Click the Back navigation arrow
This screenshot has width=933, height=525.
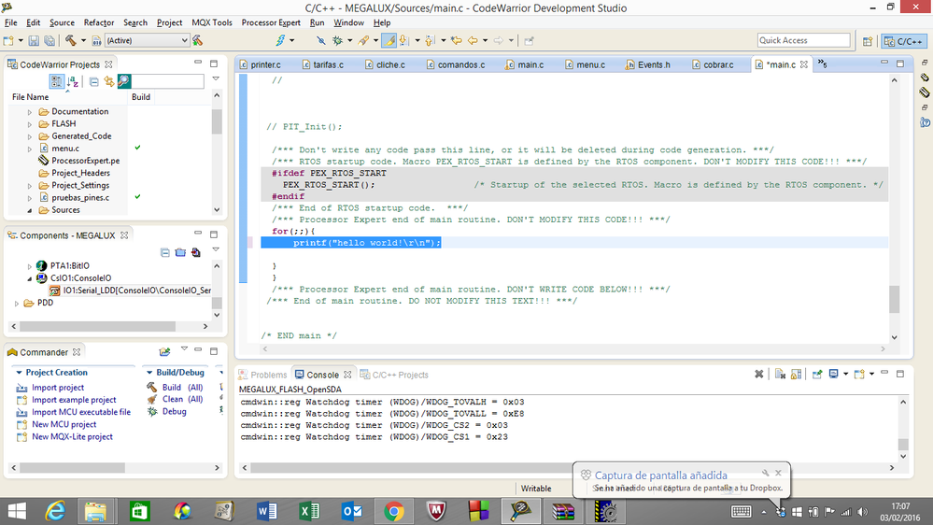click(x=473, y=40)
